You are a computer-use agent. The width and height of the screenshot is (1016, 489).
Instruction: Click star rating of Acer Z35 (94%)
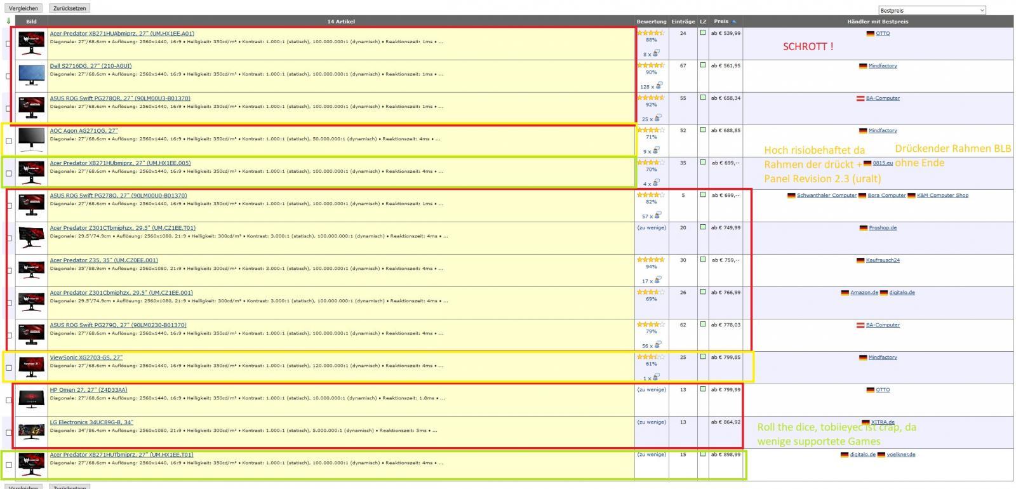(x=651, y=259)
